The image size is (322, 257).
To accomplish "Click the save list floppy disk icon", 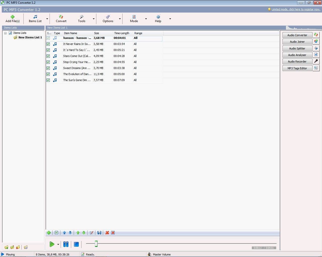I will tap(99, 233).
